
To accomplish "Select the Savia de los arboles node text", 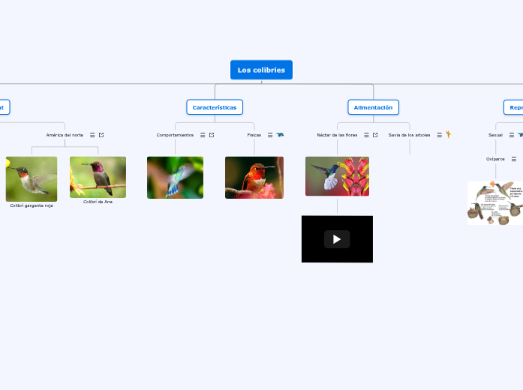I will [410, 135].
